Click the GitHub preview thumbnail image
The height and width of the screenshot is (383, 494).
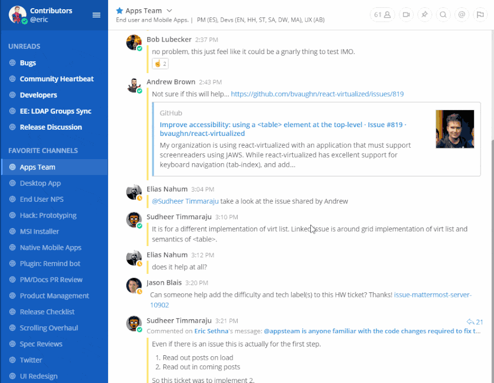pos(454,129)
